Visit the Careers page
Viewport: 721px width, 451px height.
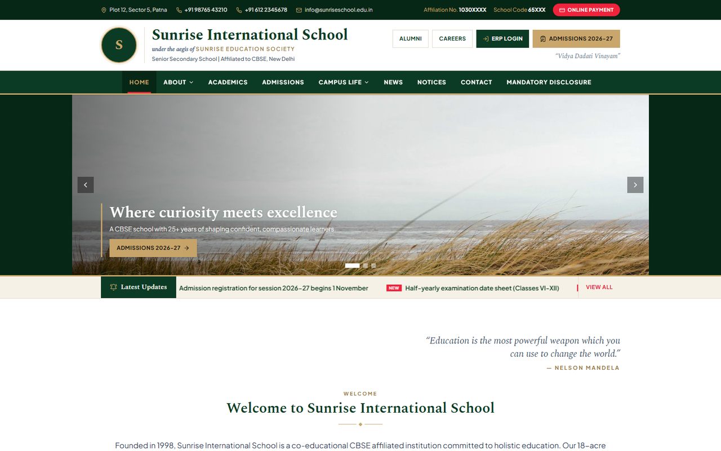click(452, 39)
